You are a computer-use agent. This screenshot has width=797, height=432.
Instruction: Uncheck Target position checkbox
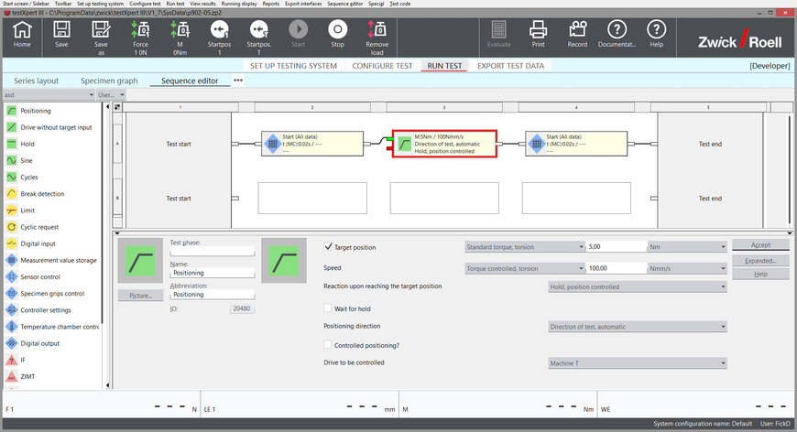328,247
